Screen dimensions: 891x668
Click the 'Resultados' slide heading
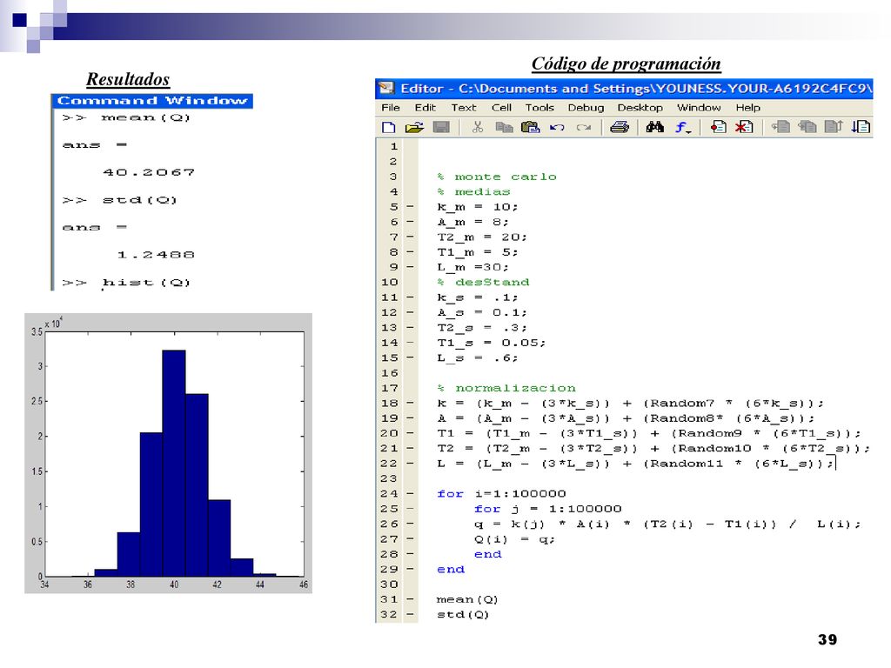tap(128, 79)
